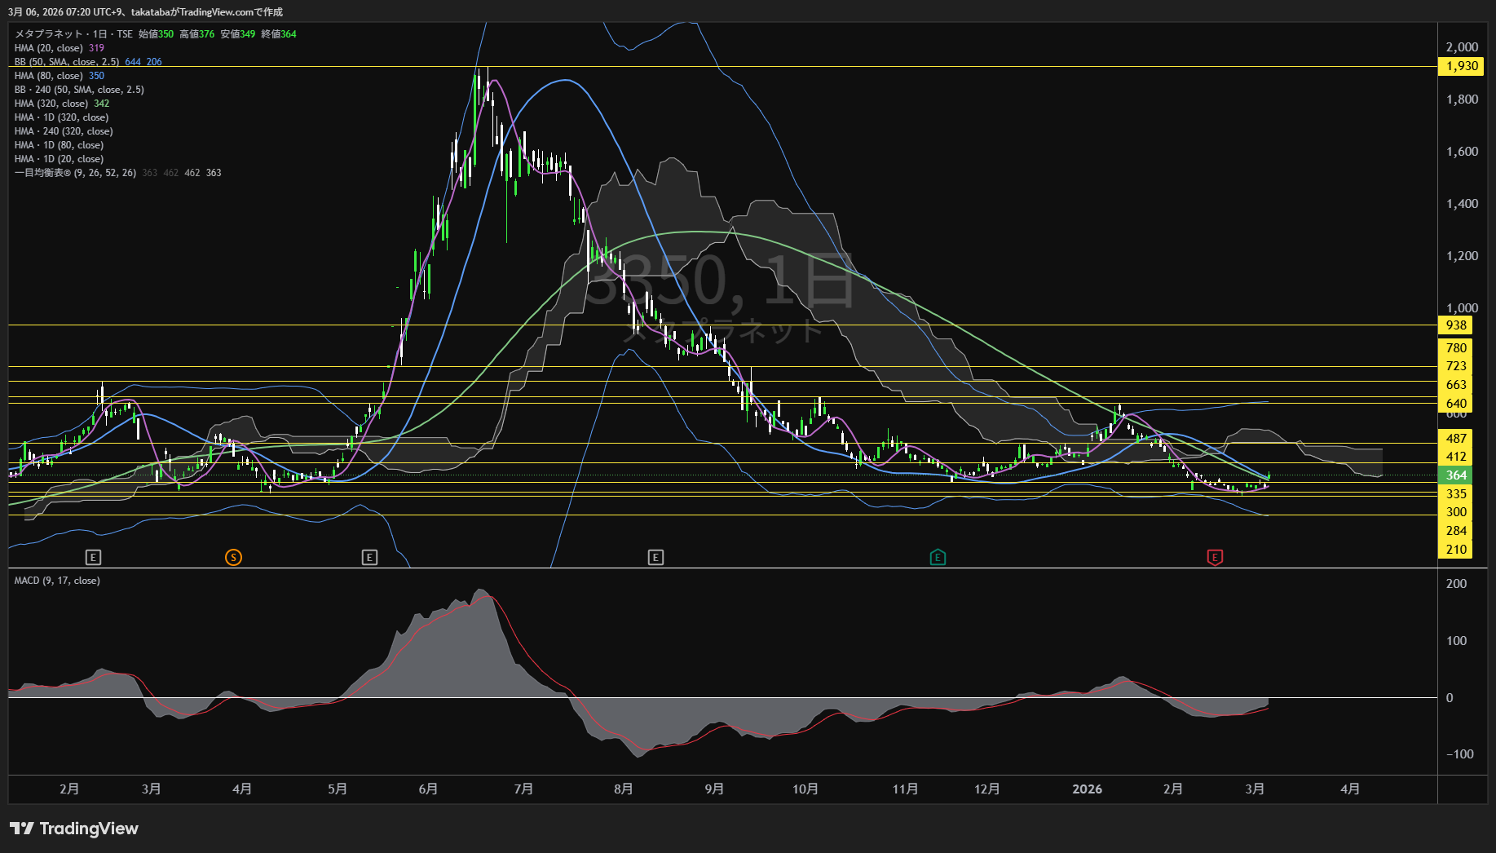This screenshot has height=853, width=1496.
Task: Click the HMA (320, close) indicator label
Action: (x=51, y=104)
